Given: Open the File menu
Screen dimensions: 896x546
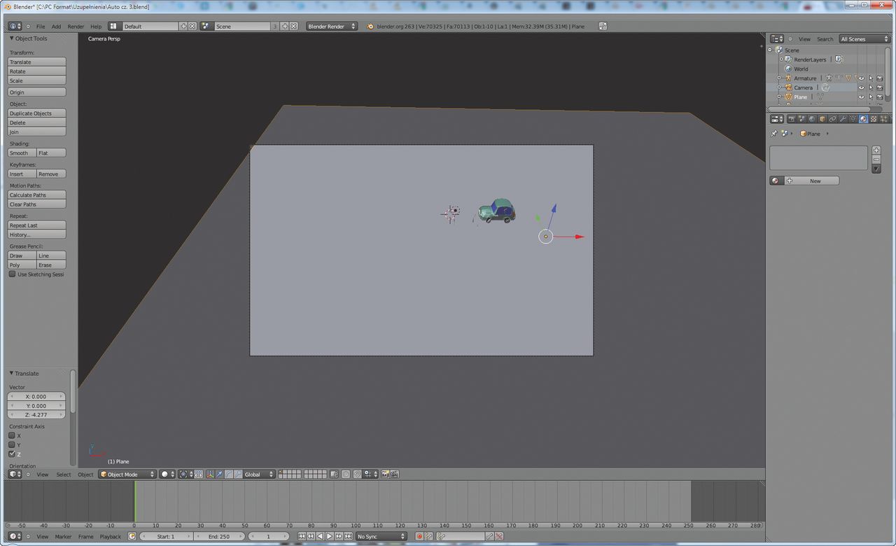Looking at the screenshot, I should 41,27.
